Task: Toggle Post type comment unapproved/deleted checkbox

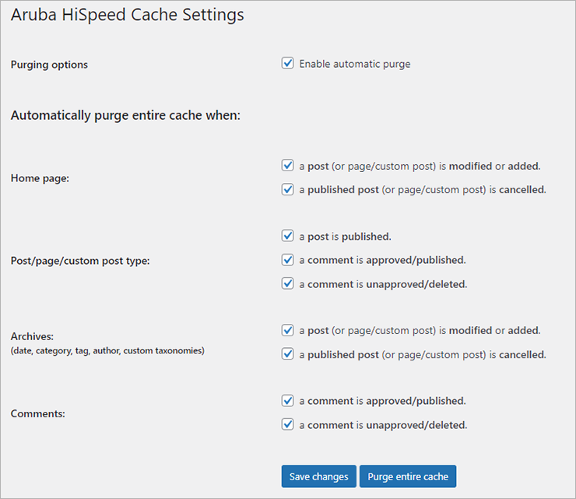Action: pos(288,283)
